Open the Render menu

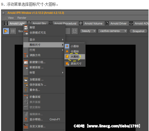tap(22, 18)
